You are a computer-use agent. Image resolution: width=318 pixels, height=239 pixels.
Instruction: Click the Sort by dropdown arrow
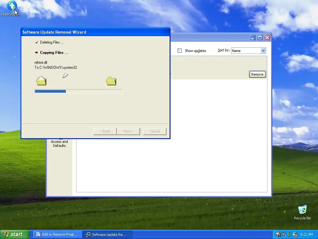point(263,51)
